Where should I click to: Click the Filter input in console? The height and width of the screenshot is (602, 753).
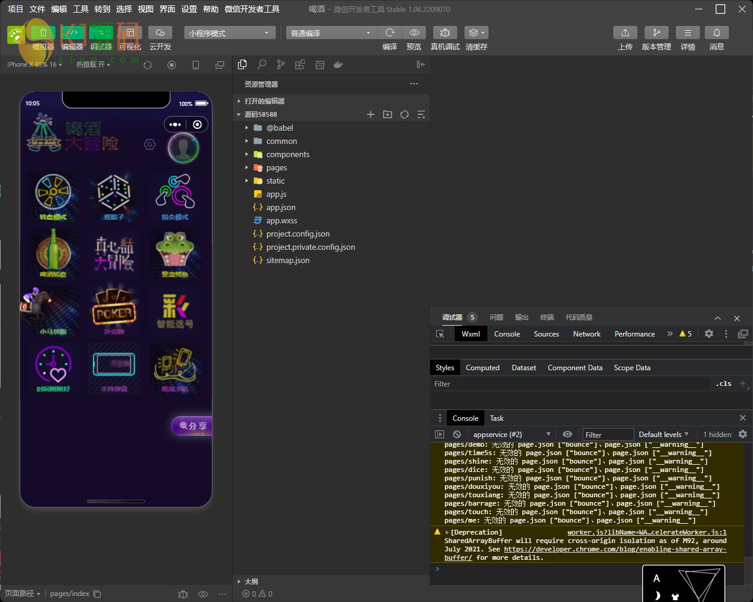point(608,435)
